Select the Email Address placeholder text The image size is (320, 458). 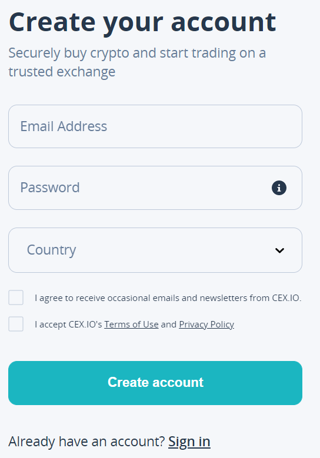click(x=64, y=126)
